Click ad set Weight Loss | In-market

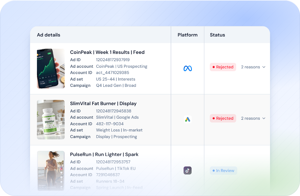coord(119,130)
